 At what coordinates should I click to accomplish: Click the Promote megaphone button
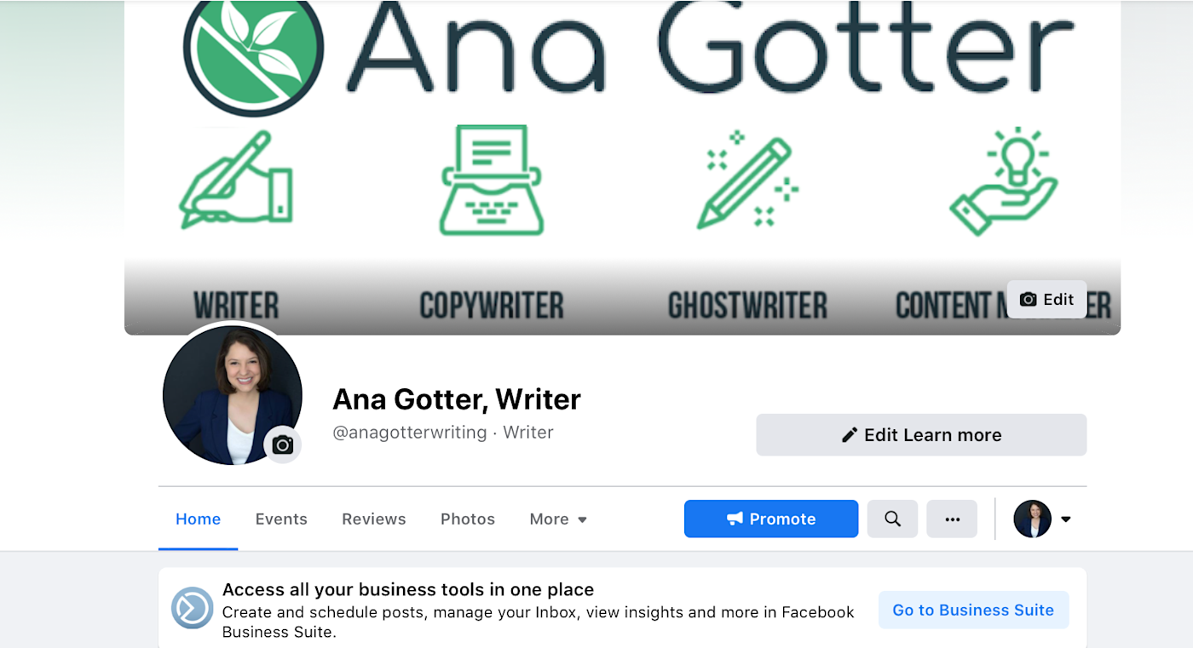pos(771,519)
